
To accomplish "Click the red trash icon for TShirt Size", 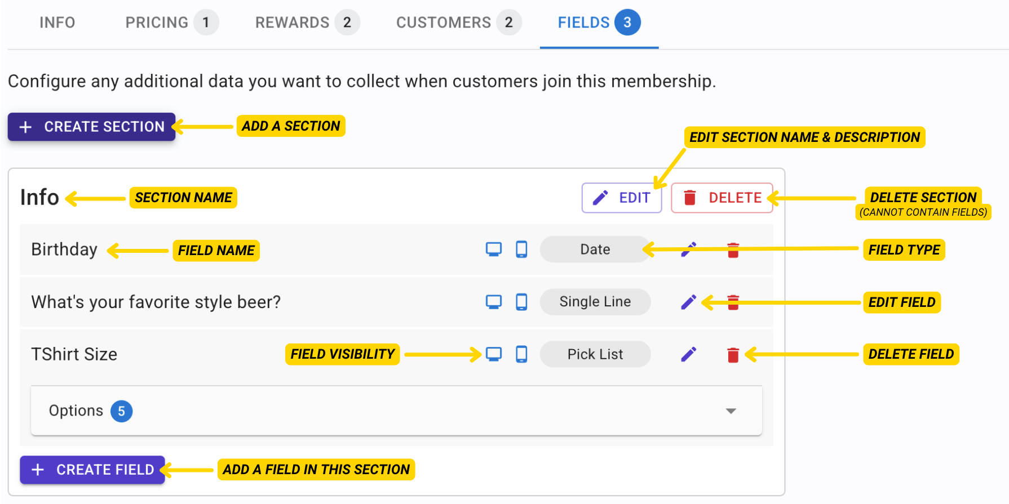I will click(733, 355).
